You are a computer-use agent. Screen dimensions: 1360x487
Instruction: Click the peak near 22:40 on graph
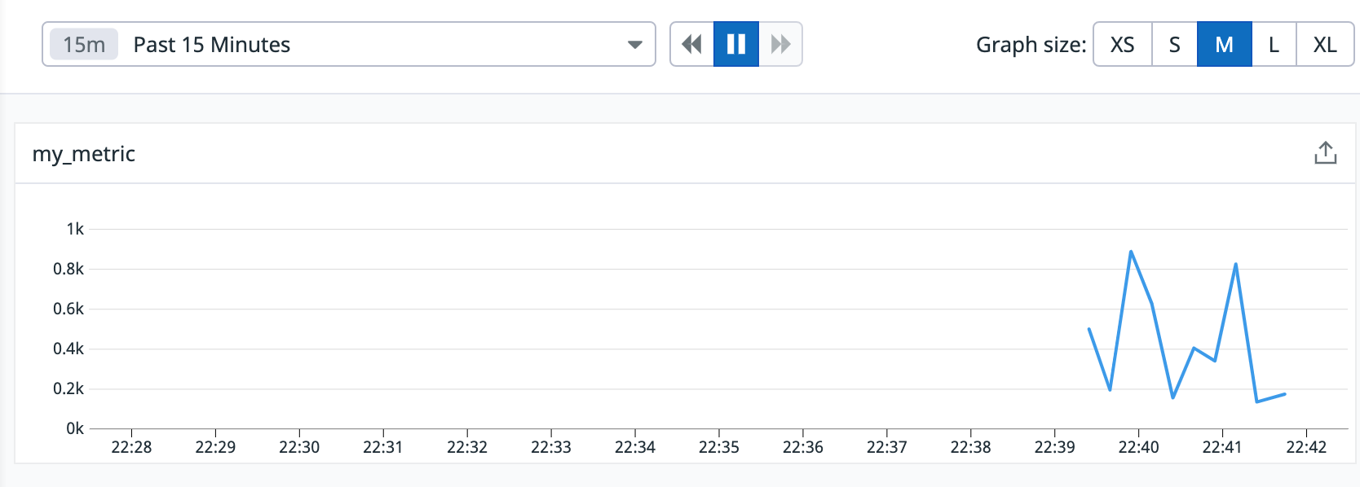(1131, 252)
